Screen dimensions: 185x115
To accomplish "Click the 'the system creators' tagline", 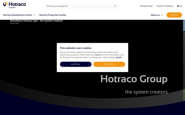I will coord(146,92).
